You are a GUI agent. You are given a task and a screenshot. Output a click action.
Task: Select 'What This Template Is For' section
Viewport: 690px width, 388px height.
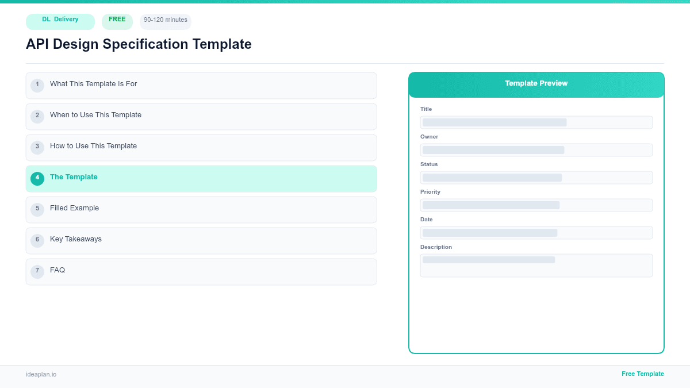point(93,85)
